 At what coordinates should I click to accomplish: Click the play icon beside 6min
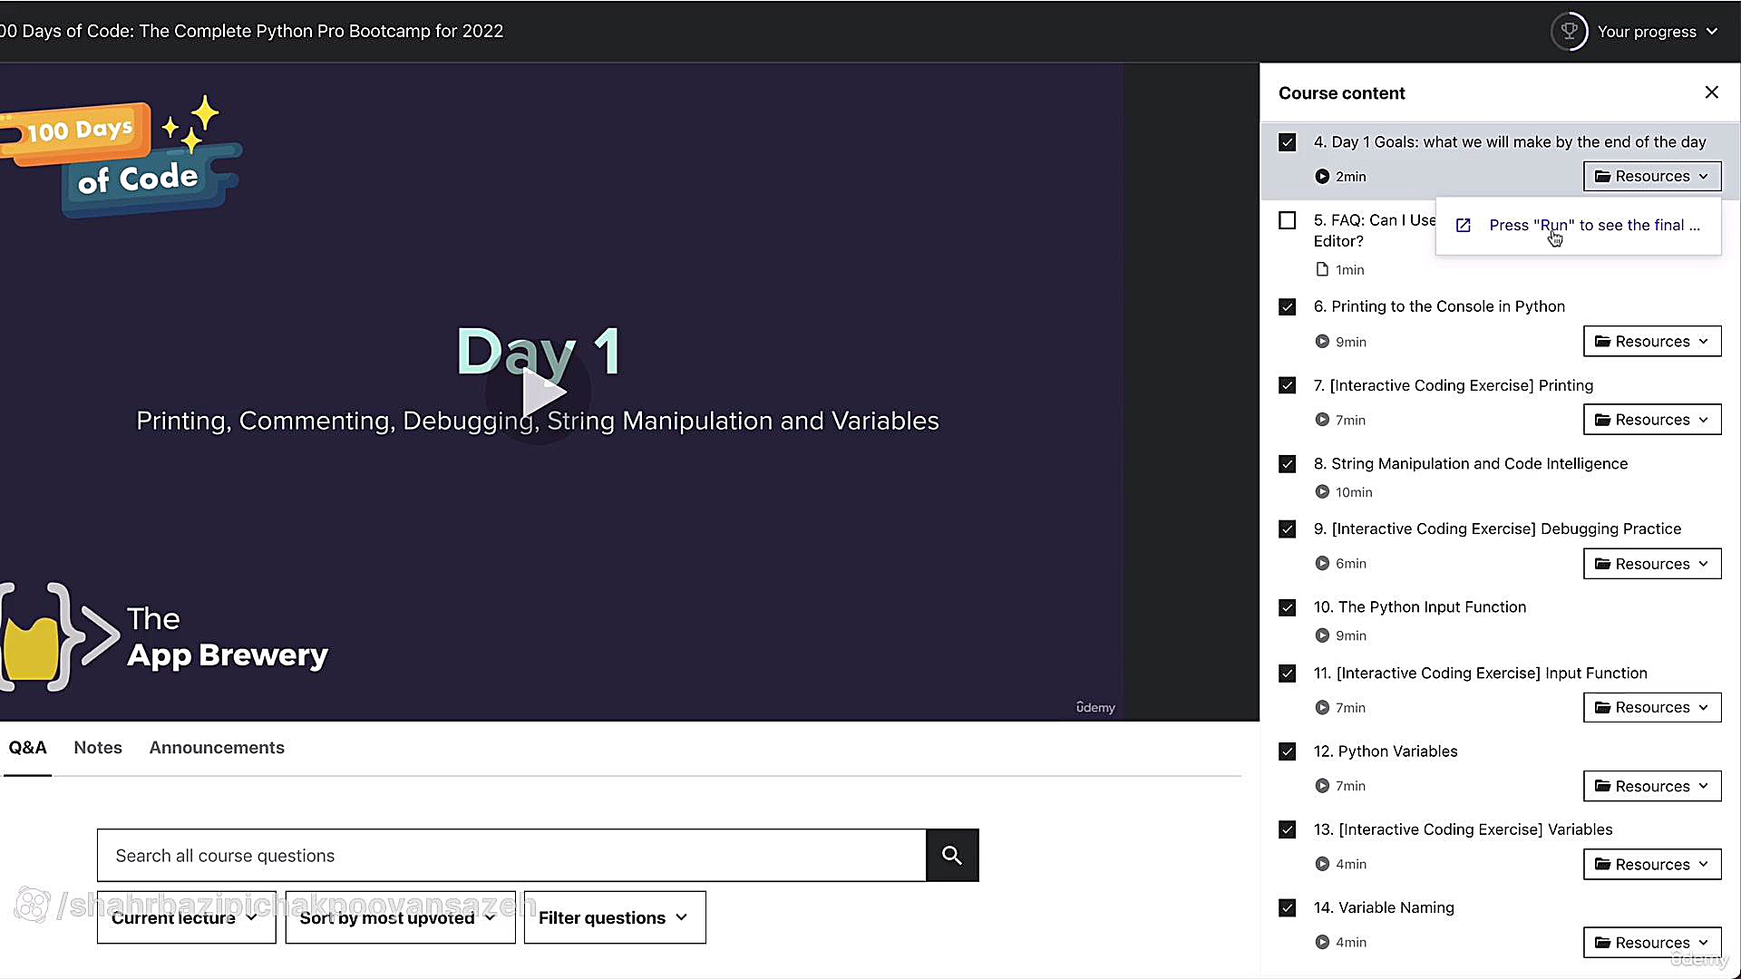(x=1322, y=564)
